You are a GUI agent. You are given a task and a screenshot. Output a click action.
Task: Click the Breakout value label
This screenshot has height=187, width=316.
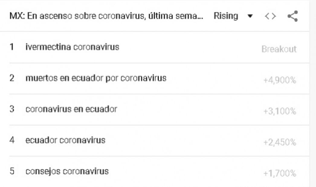click(x=279, y=49)
